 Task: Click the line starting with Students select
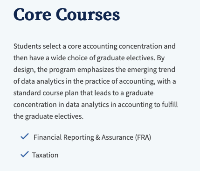[95, 46]
